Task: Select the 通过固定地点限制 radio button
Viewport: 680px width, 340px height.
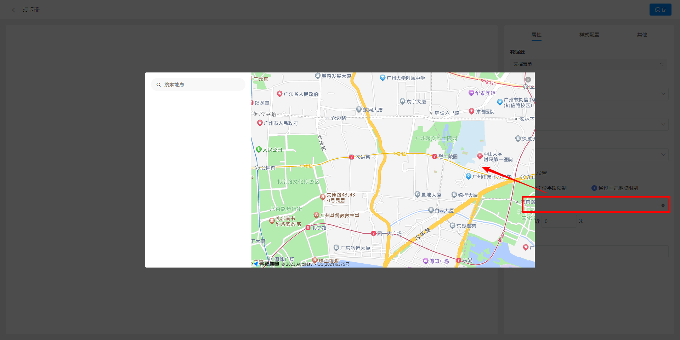Action: click(594, 188)
